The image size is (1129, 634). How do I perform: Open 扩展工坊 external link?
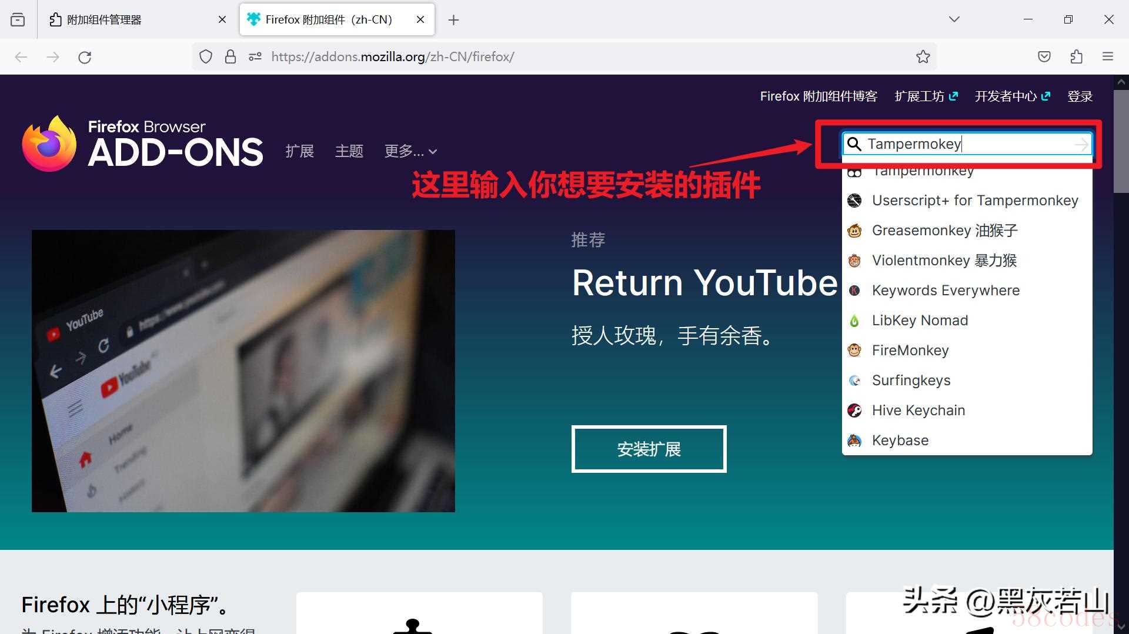click(926, 96)
